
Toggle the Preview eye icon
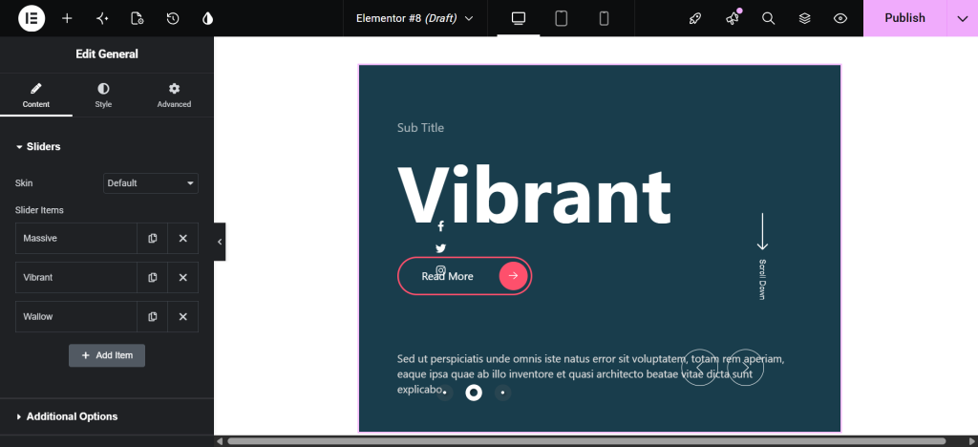pyautogui.click(x=840, y=18)
